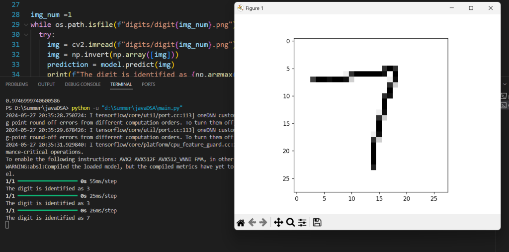Click 'prediction = model.predict(img)' code line
This screenshot has width=509, height=252.
point(111,64)
